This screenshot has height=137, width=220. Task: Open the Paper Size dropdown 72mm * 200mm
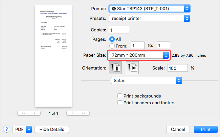tap(139, 55)
